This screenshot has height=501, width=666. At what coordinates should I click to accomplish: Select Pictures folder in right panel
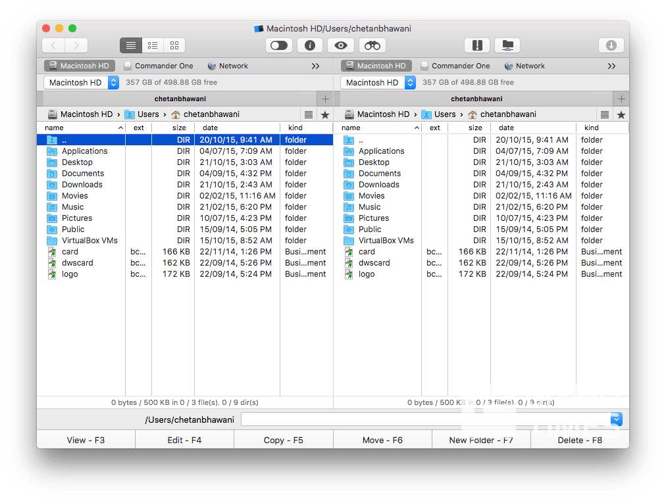click(481, 218)
